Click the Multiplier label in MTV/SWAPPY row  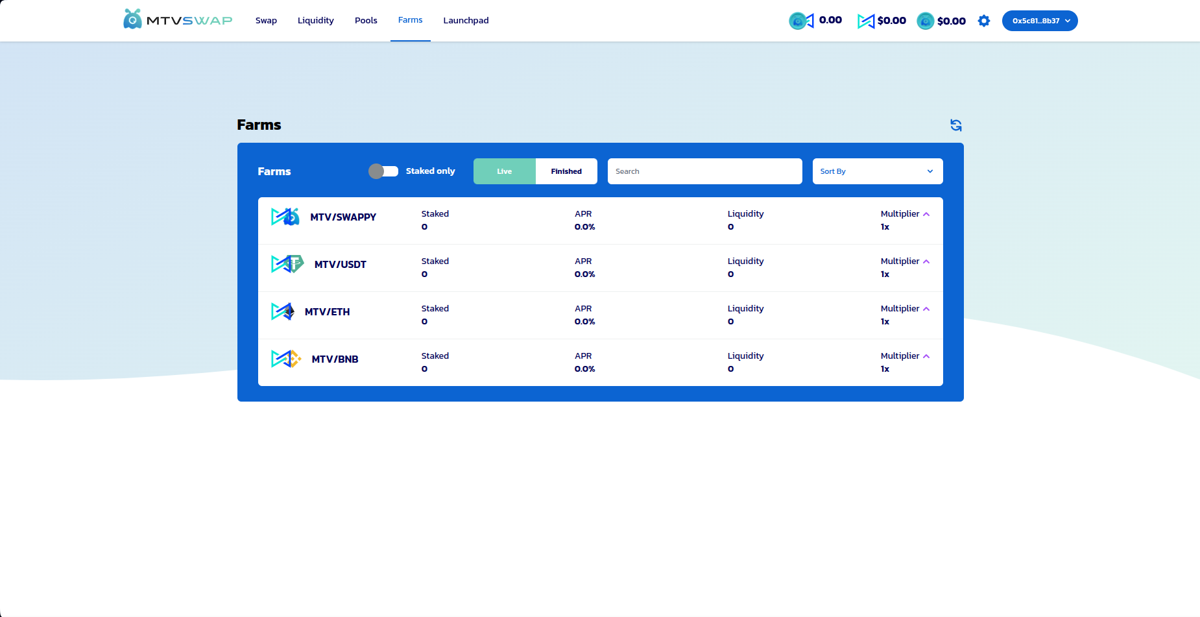900,214
